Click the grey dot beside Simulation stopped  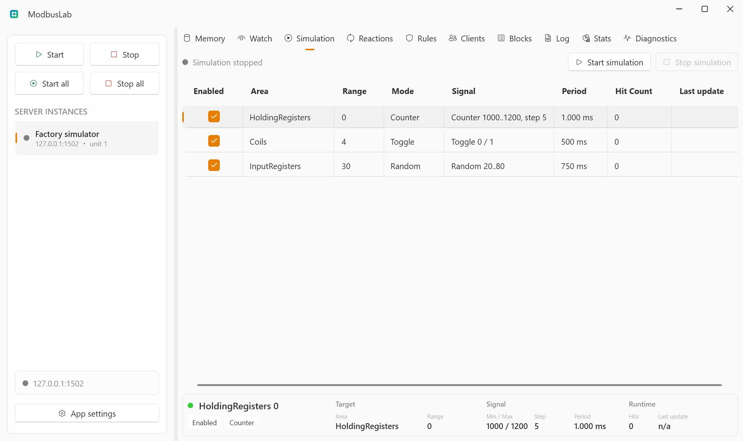coord(185,62)
